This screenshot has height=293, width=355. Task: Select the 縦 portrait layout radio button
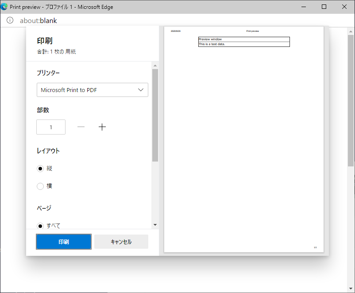pyautogui.click(x=40, y=169)
